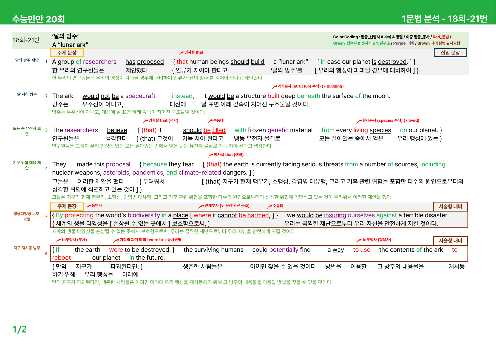Click the 18회-21번 passage number cell
Image resolution: width=496 pixels, height=350 pixels.
pos(26,40)
